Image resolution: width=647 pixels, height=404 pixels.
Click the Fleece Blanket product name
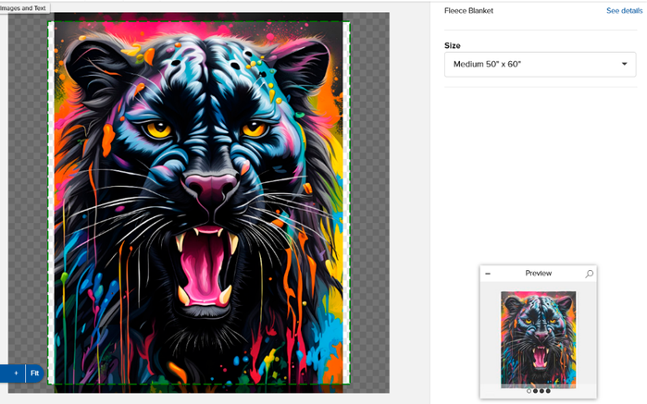point(469,11)
